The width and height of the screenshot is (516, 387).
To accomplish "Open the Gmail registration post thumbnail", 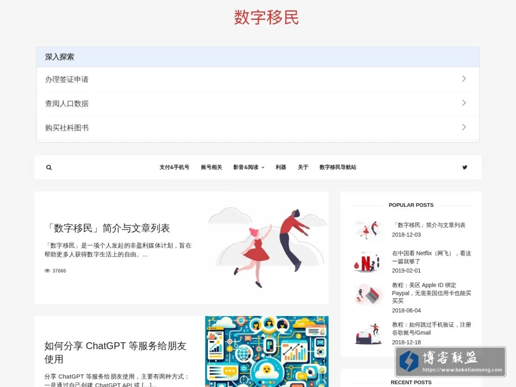I will pos(369,334).
